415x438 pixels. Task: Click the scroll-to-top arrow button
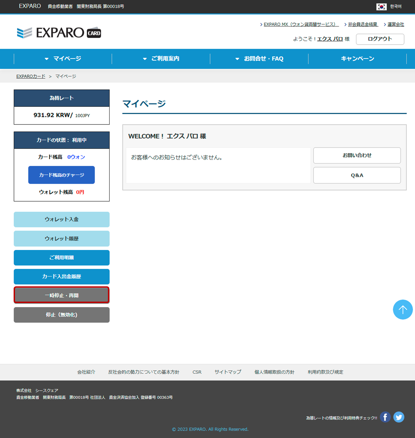403,309
